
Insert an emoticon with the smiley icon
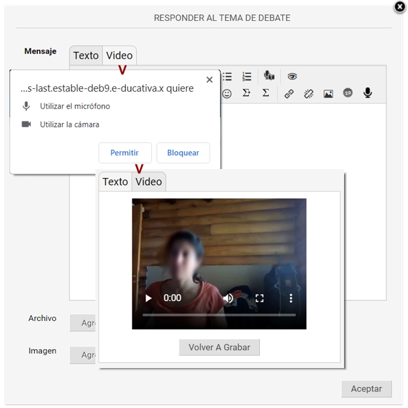227,94
